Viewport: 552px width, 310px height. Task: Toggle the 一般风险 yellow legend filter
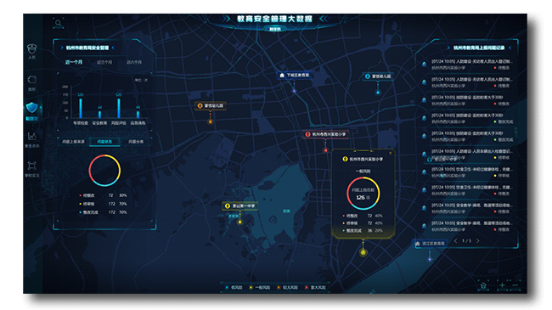click(x=260, y=287)
